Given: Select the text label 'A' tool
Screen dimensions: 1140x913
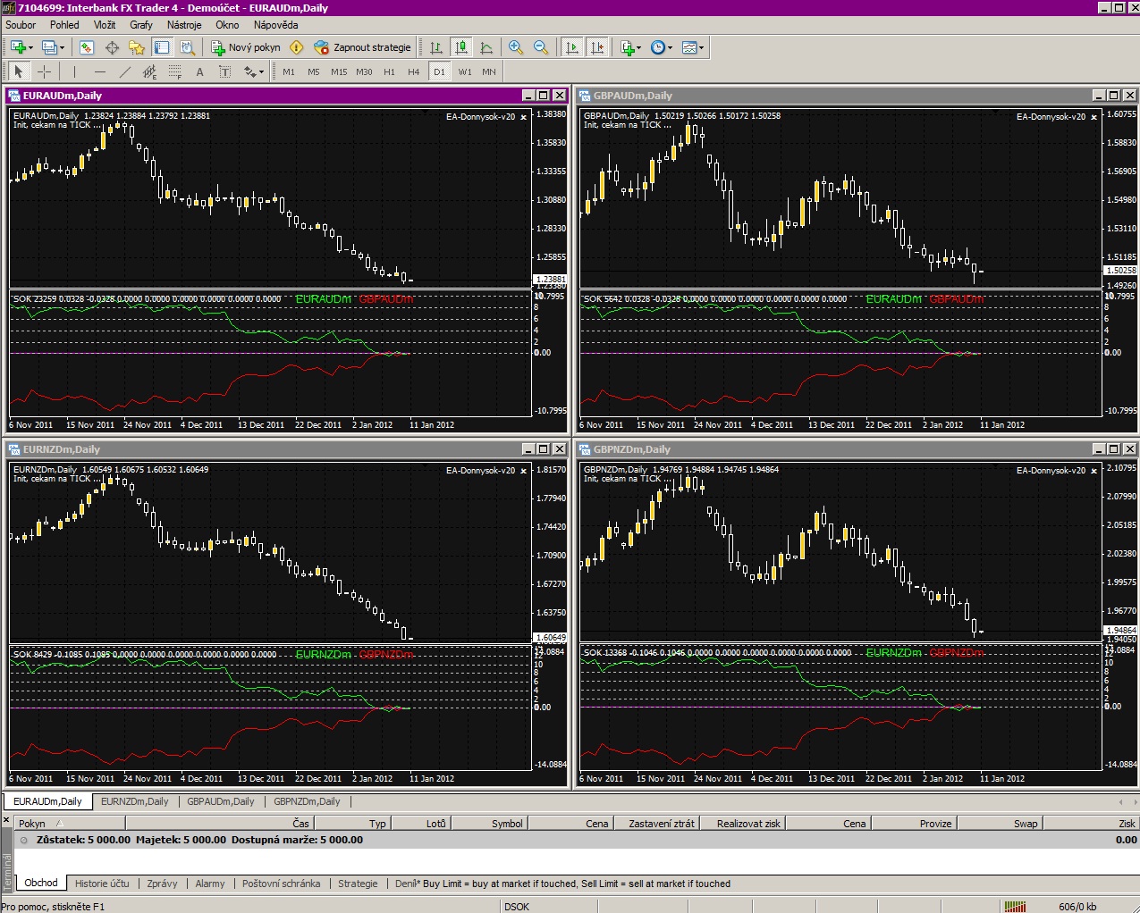Looking at the screenshot, I should pyautogui.click(x=199, y=71).
